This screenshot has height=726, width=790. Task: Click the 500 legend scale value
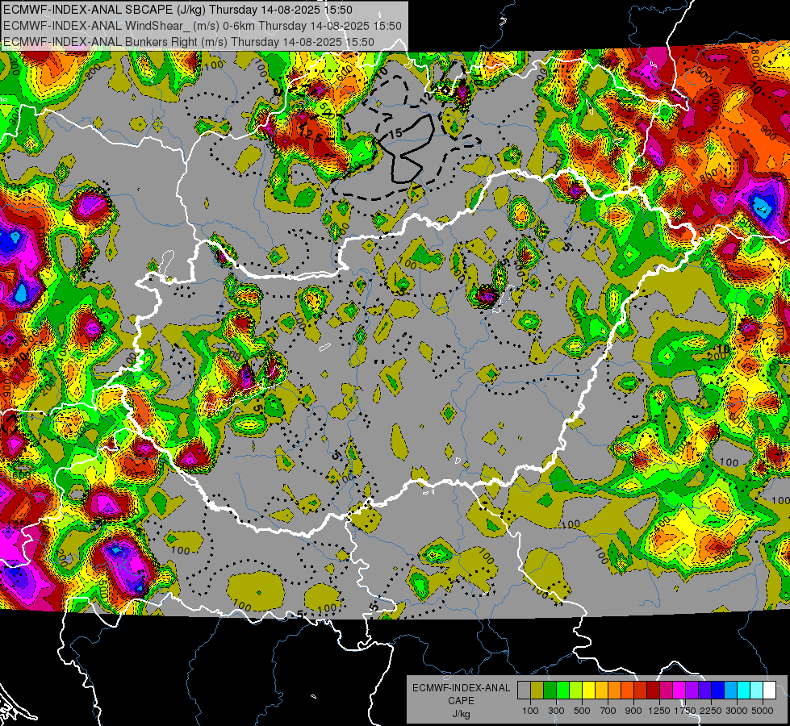pos(582,711)
